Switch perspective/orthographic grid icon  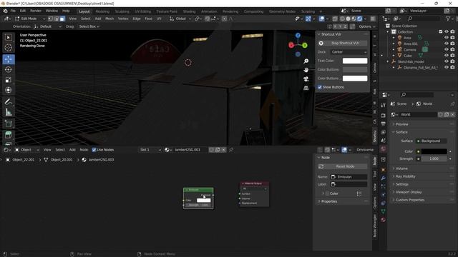(x=306, y=88)
